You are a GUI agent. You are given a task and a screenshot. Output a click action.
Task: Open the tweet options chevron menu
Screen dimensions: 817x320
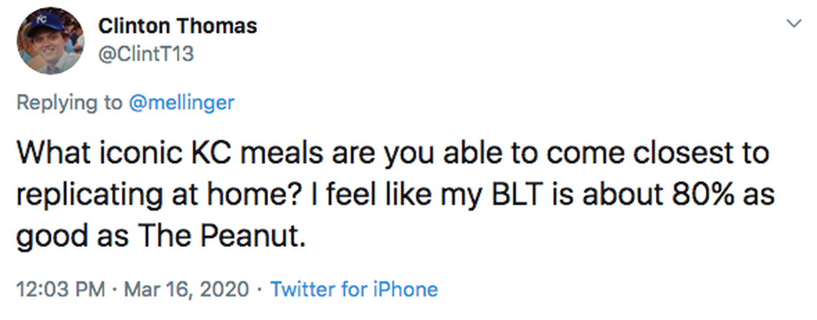click(793, 24)
